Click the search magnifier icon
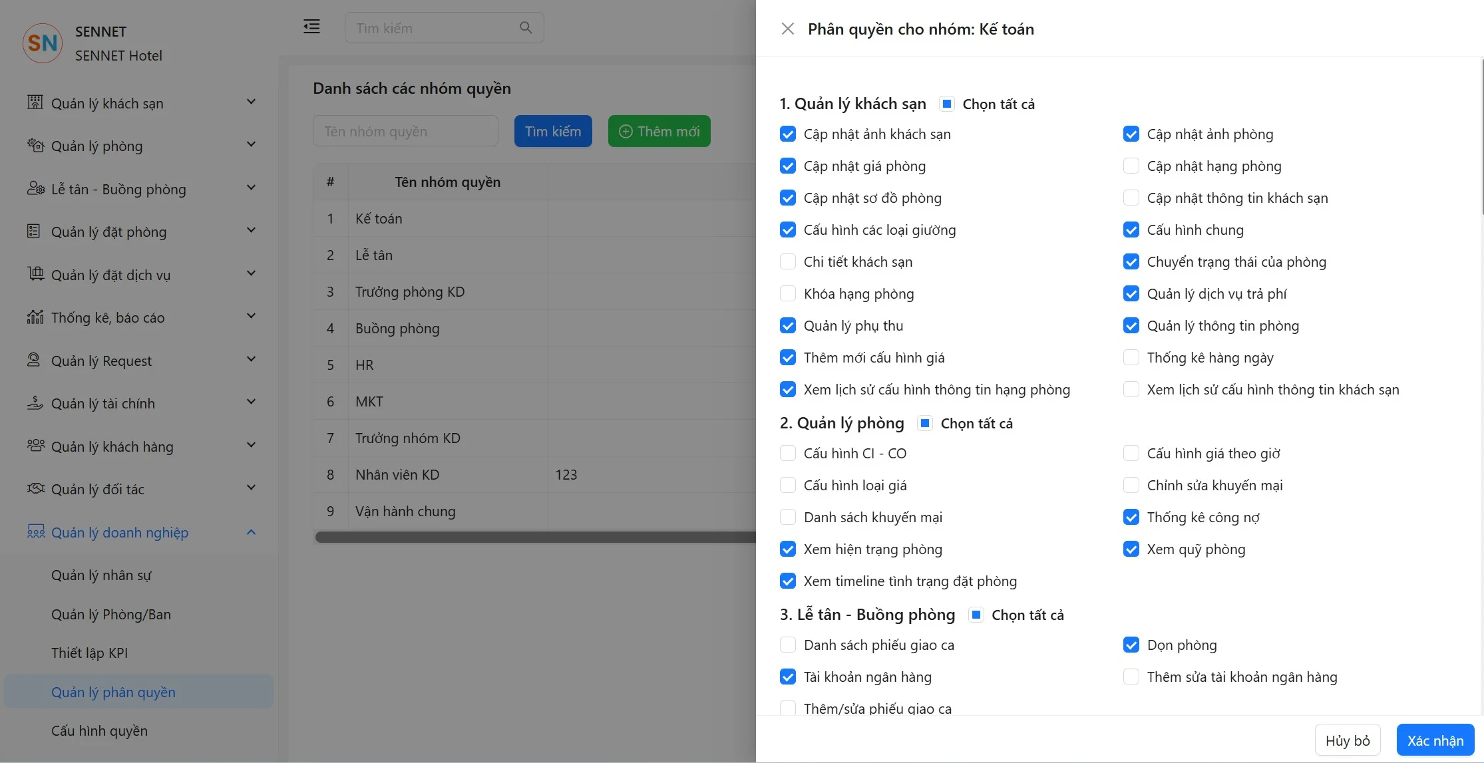The width and height of the screenshot is (1484, 763). click(526, 28)
